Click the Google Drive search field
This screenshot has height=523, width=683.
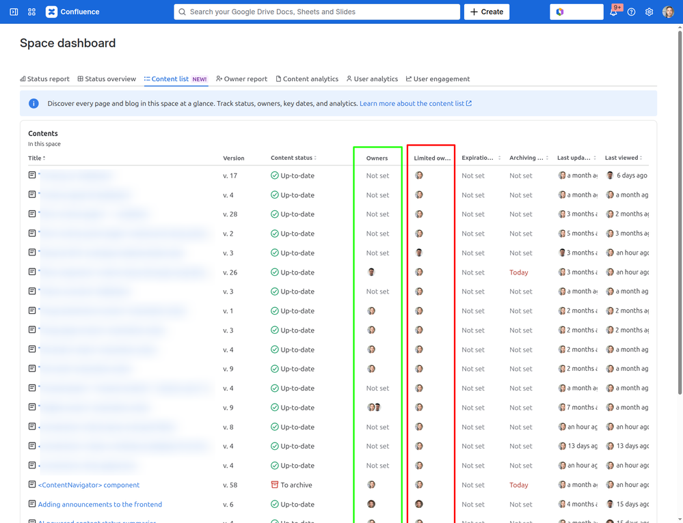[x=317, y=12]
